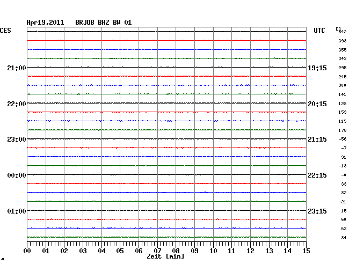Image resolution: width=349 pixels, height=265 pixels.
Task: Click the 22:15 UTC time label
Action: pos(317,175)
